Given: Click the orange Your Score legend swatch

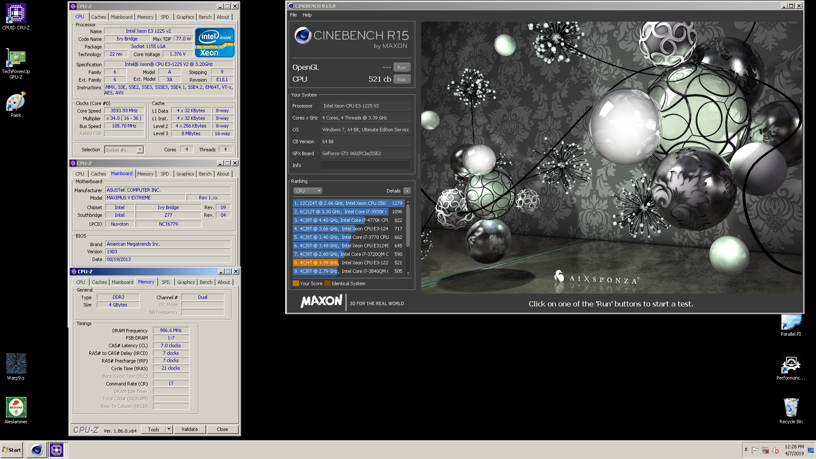Looking at the screenshot, I should [x=296, y=283].
